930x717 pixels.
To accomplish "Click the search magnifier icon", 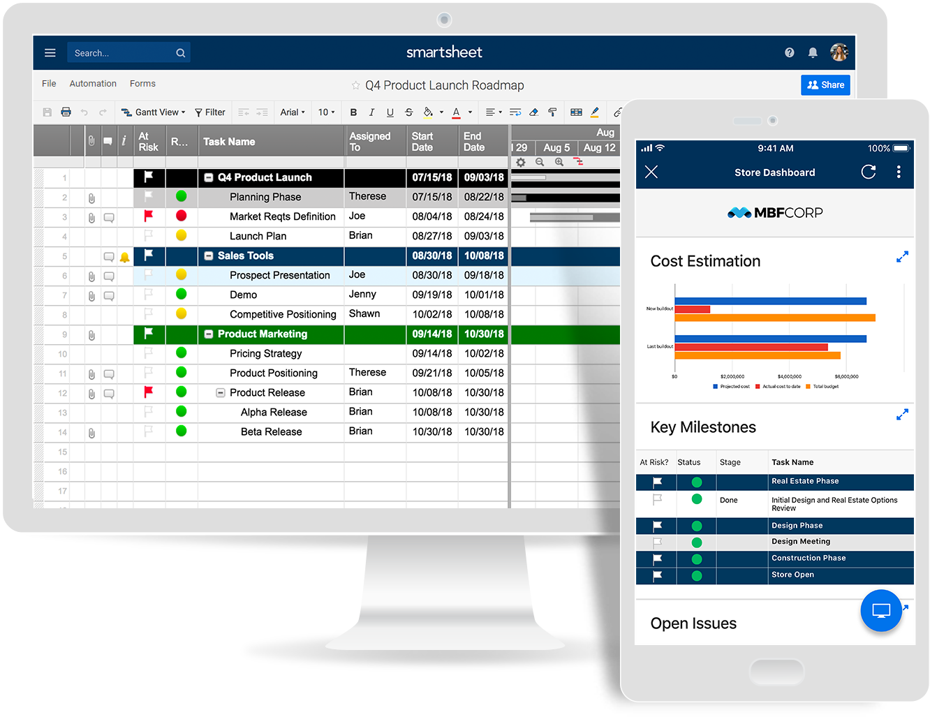I will pyautogui.click(x=181, y=53).
